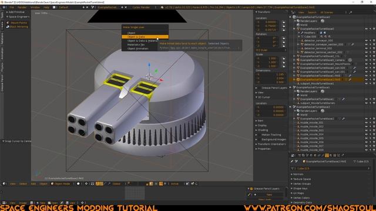This screenshot has width=376, height=211.
Task: Open the Render menu in the top bar
Action: (22, 8)
